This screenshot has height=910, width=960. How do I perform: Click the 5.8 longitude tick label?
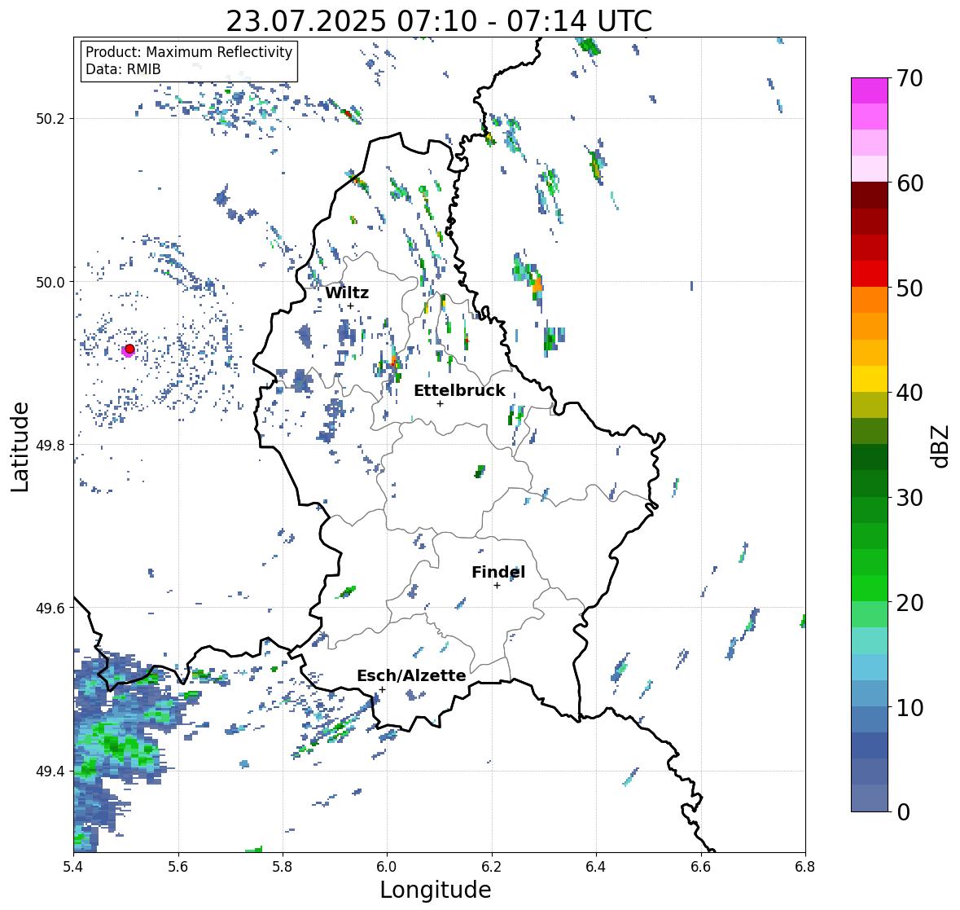point(283,867)
